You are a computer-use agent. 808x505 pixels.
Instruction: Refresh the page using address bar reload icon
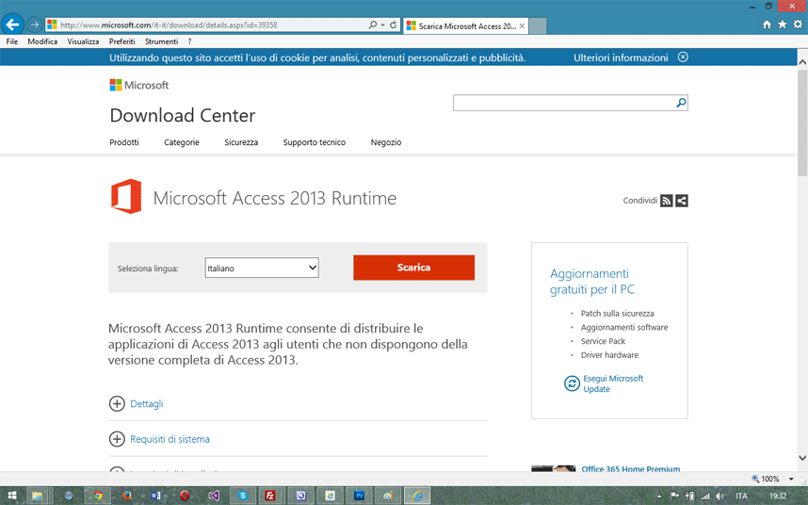393,25
